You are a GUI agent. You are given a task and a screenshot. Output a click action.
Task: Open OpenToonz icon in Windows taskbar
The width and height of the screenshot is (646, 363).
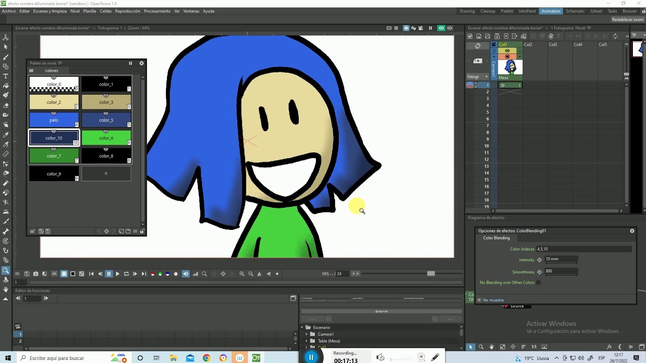point(256,358)
